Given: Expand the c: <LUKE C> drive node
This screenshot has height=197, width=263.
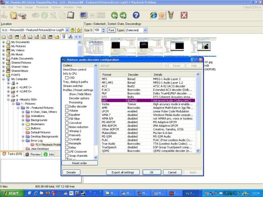Looking at the screenshot, I should tap(9, 87).
